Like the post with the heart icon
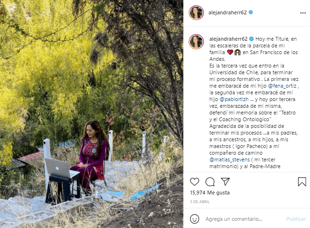The image size is (310, 228). coord(194,182)
